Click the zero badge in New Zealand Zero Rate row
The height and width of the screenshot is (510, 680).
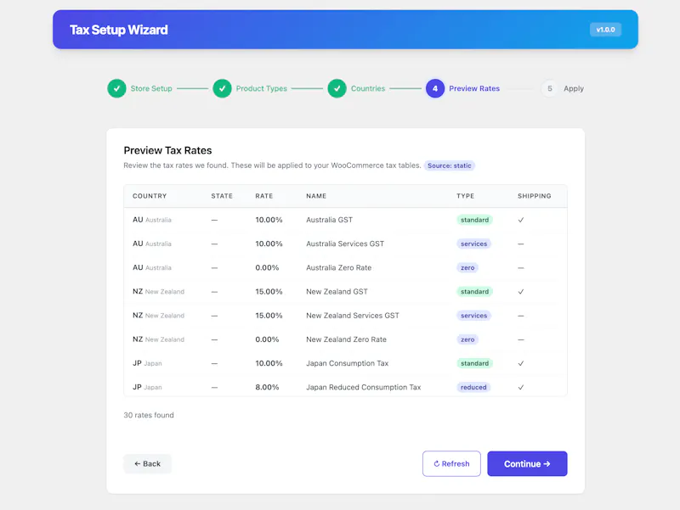467,339
